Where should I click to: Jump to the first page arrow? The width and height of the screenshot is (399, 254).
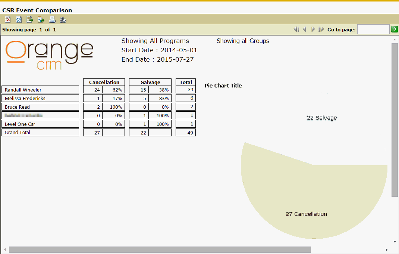point(296,30)
